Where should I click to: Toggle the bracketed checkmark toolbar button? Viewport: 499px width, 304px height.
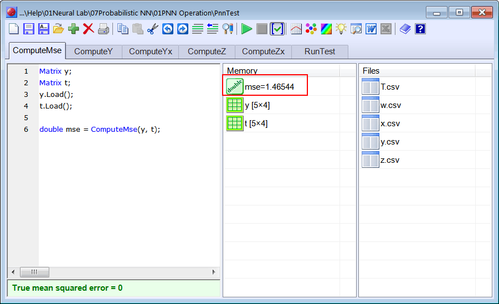point(277,29)
